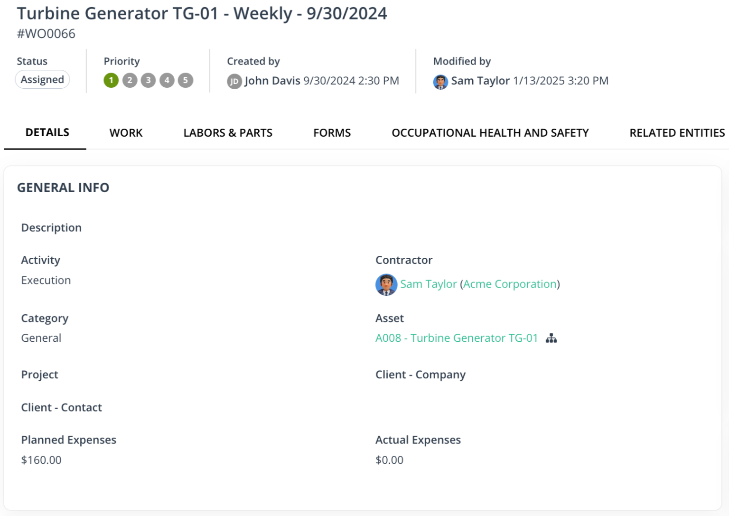Toggle the Assigned status badge
The width and height of the screenshot is (729, 516).
42,79
